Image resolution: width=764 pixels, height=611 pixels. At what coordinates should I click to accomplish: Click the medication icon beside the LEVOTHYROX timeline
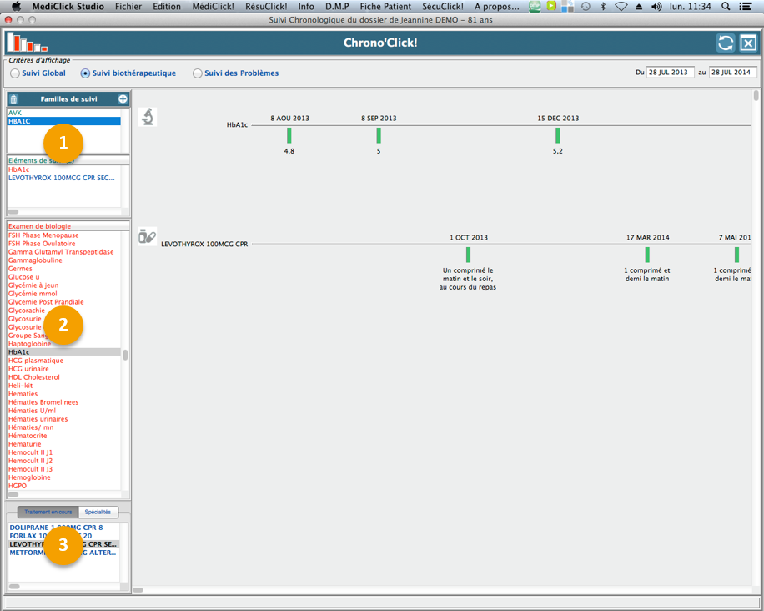pos(147,236)
